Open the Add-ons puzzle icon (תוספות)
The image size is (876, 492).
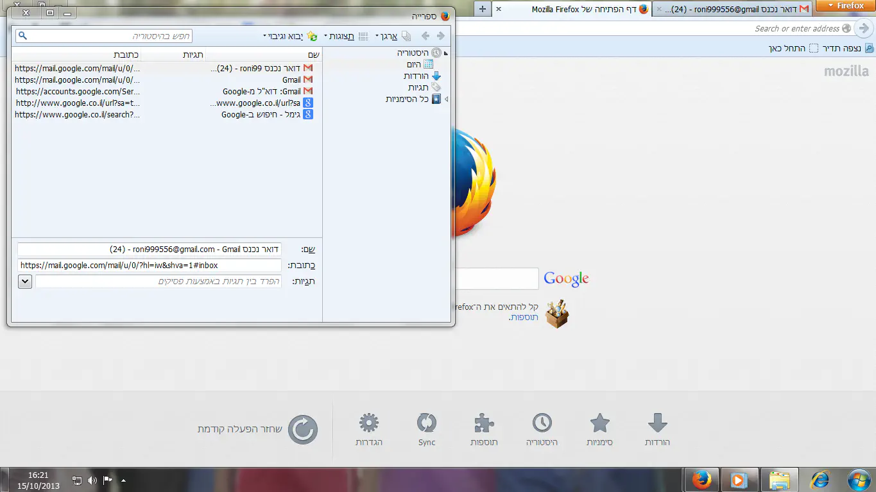(484, 429)
